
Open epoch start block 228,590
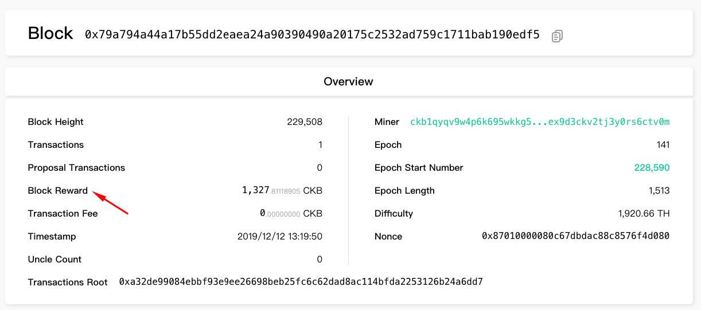[652, 168]
